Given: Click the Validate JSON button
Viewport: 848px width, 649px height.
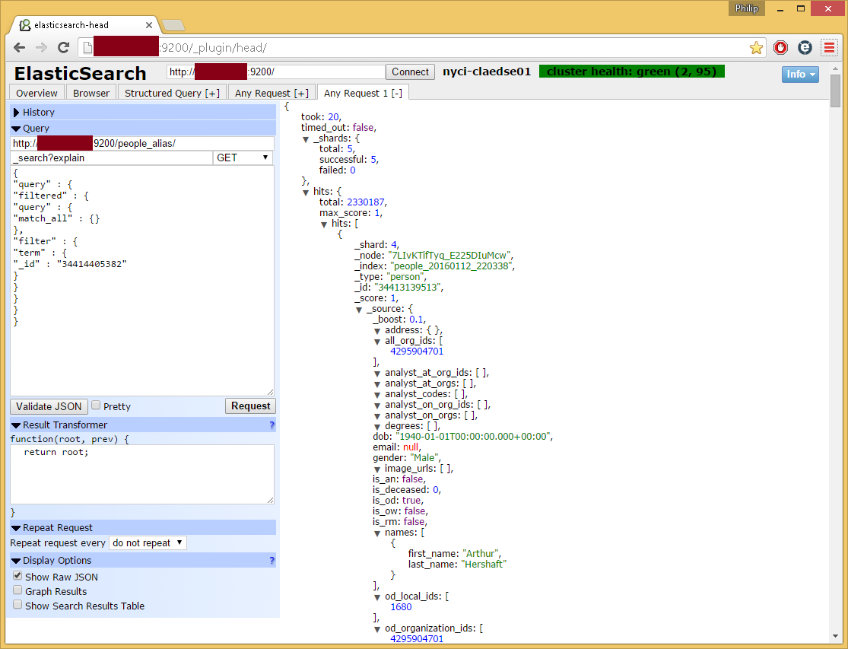Looking at the screenshot, I should click(x=49, y=407).
